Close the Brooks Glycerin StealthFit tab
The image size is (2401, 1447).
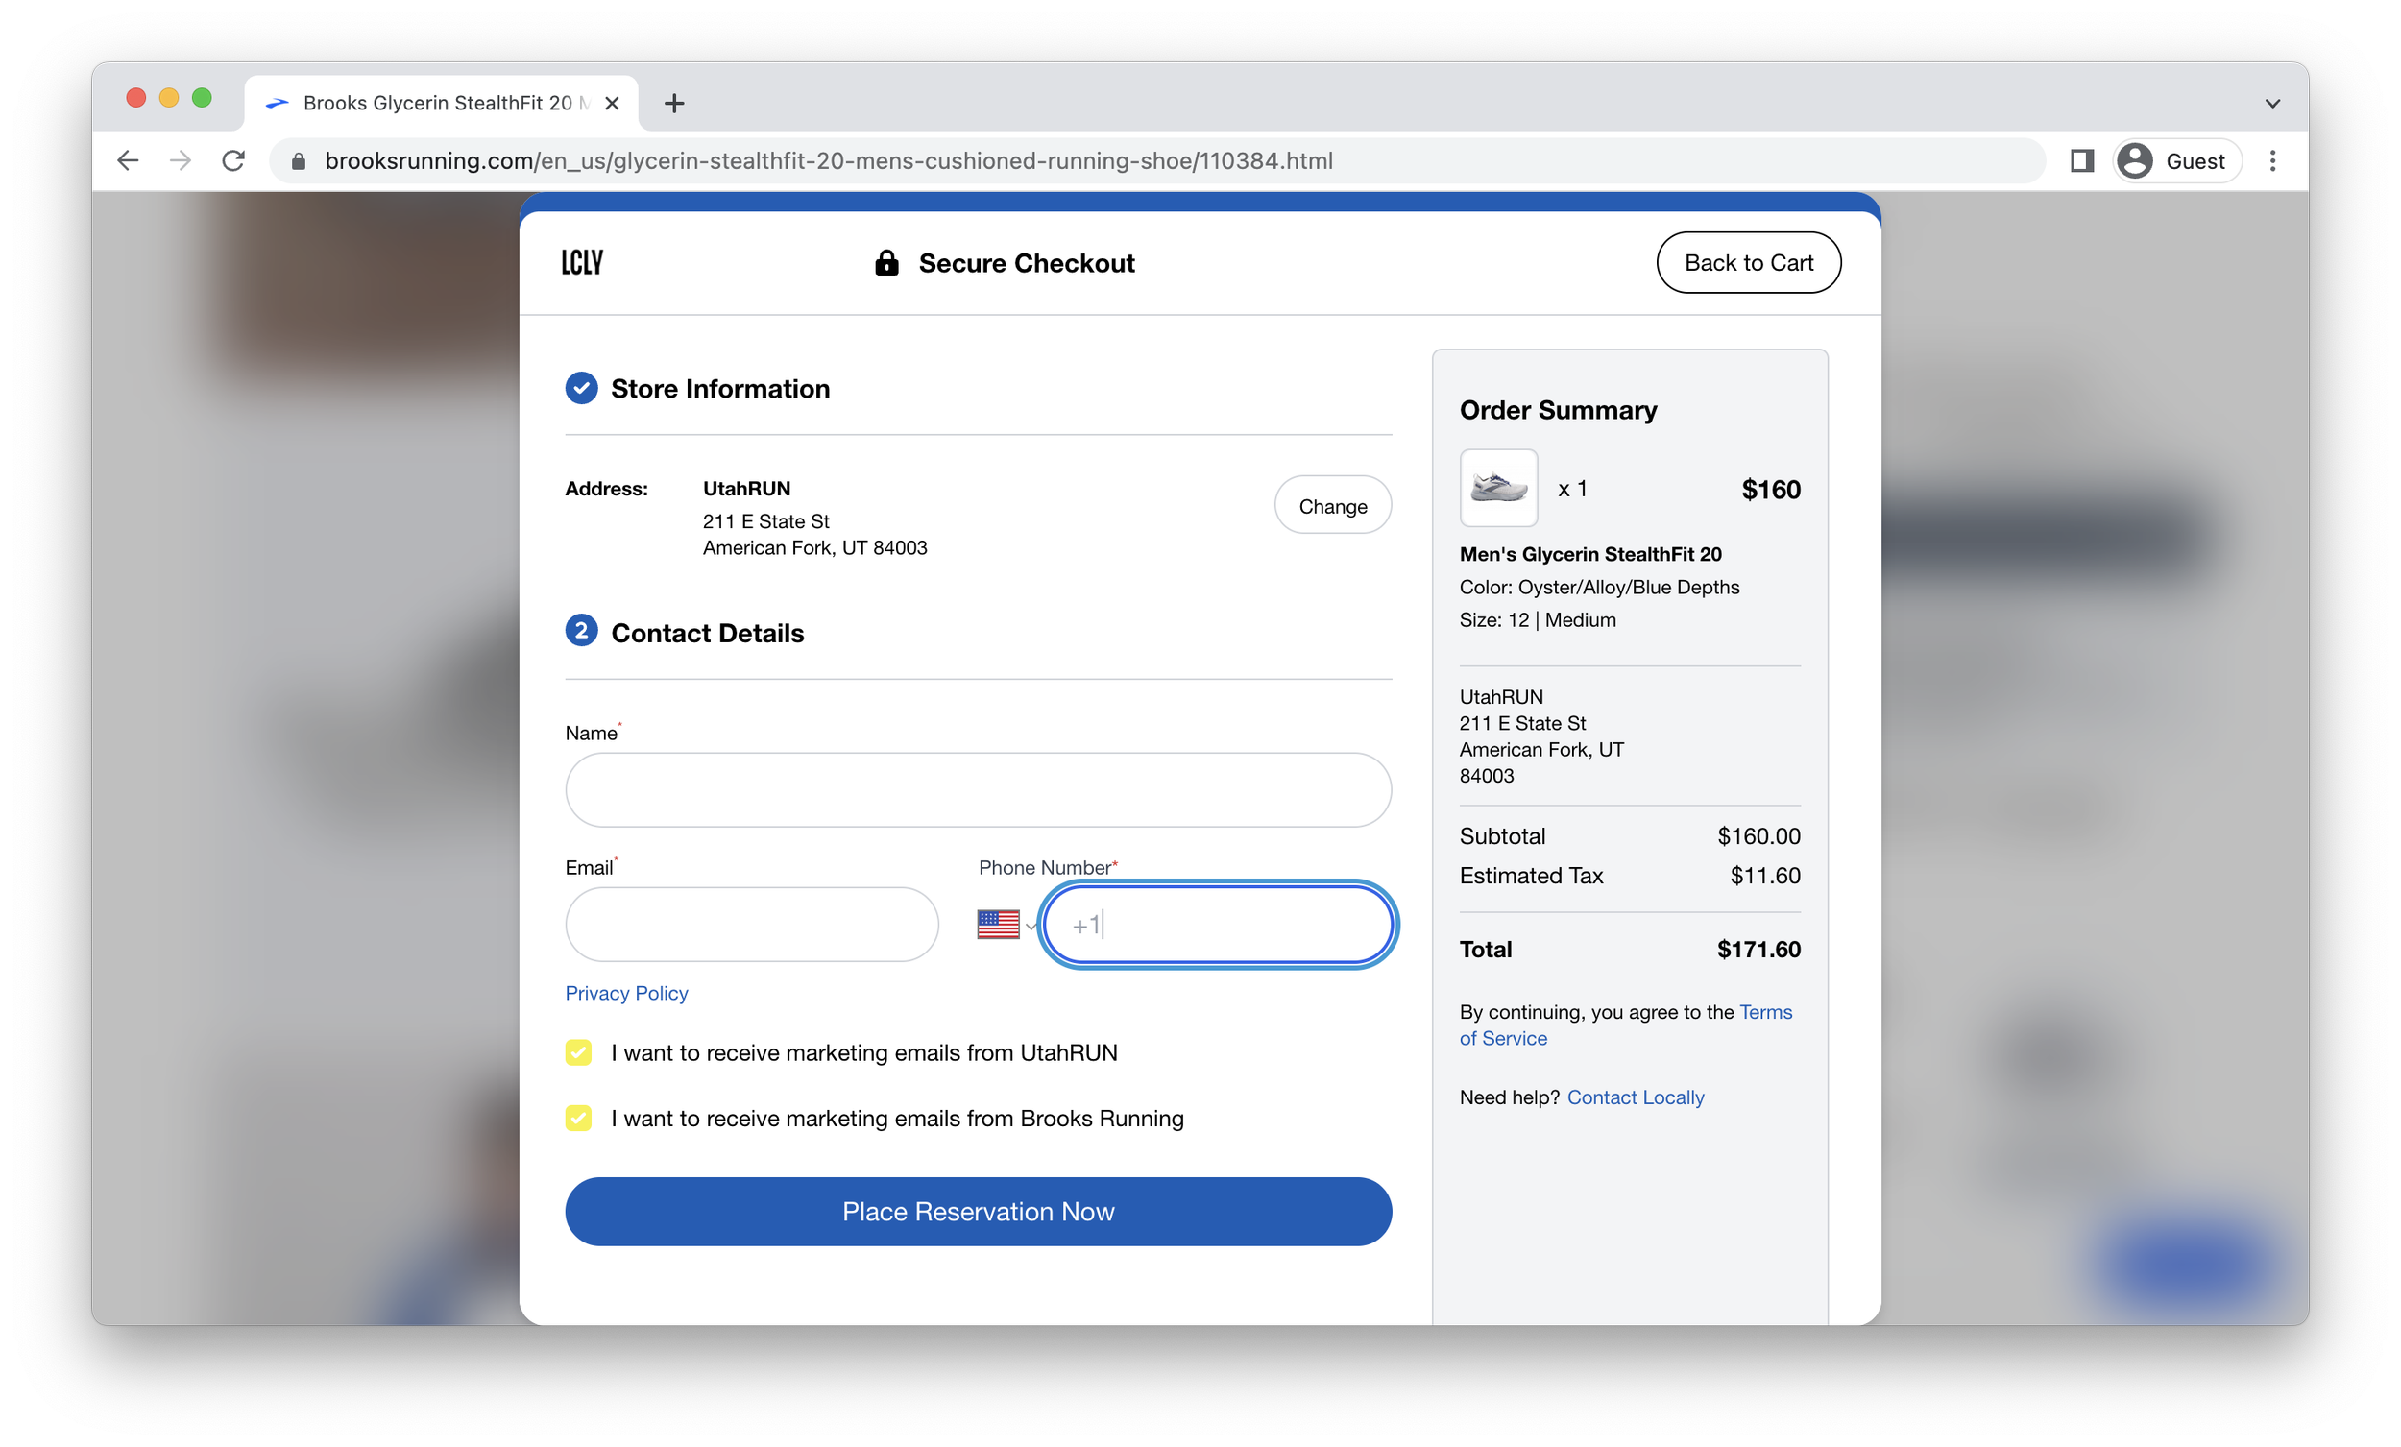point(612,104)
